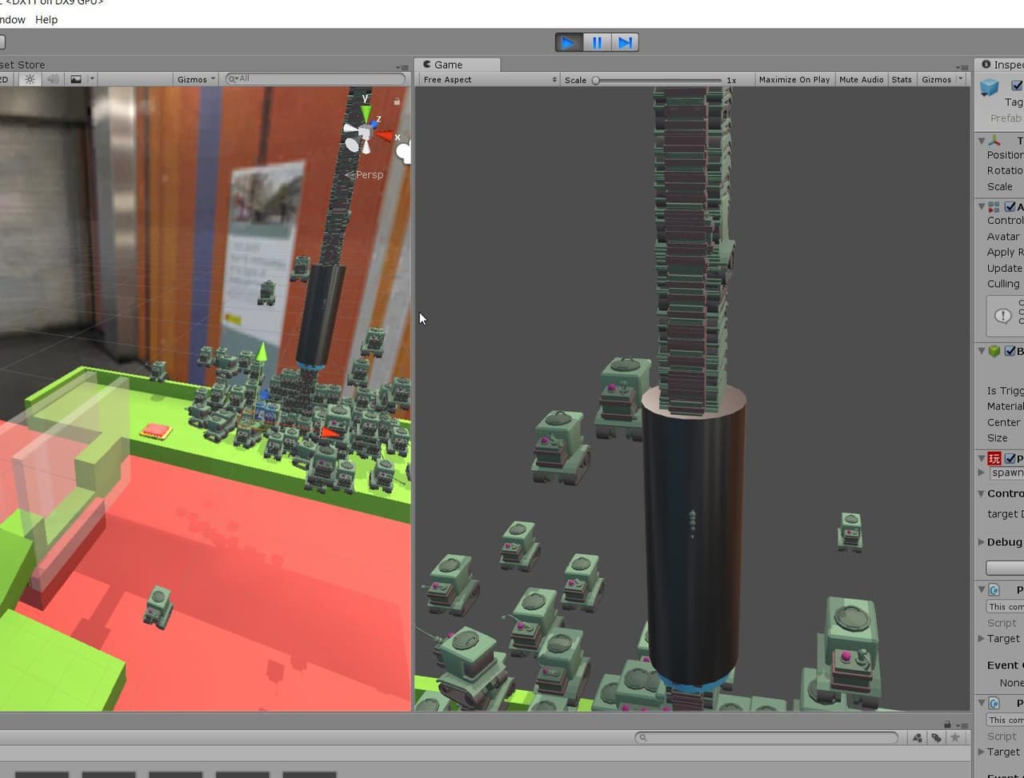Screen dimensions: 1024x778
Task: Pause the game with the Pause button
Action: (x=597, y=42)
